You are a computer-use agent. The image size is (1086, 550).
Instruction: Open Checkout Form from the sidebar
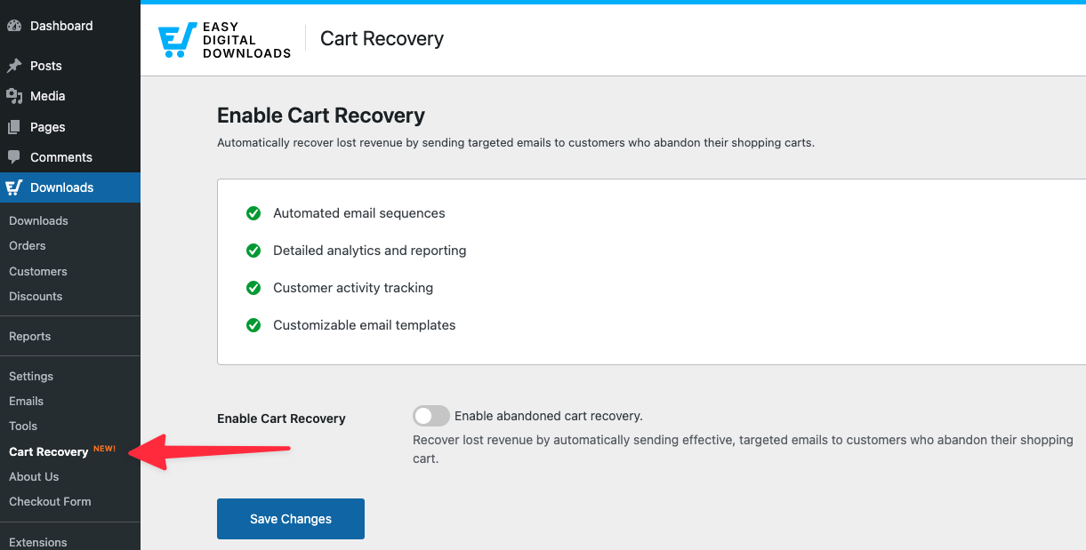coord(49,501)
